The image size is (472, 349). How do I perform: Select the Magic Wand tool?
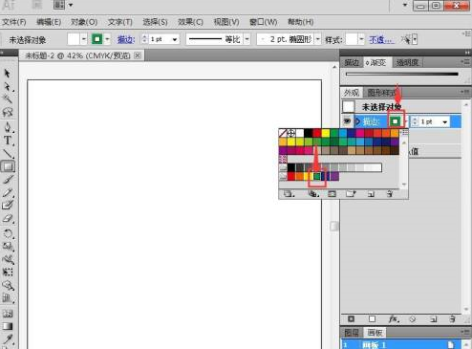(x=8, y=99)
